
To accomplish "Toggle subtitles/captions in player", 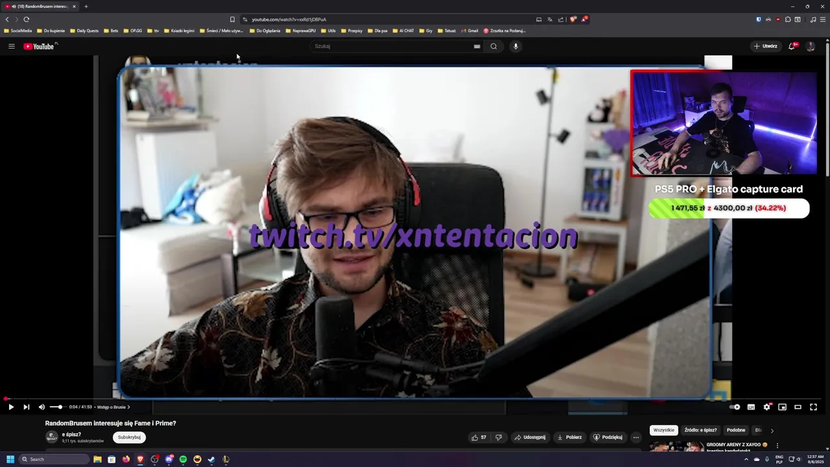I will pyautogui.click(x=751, y=407).
